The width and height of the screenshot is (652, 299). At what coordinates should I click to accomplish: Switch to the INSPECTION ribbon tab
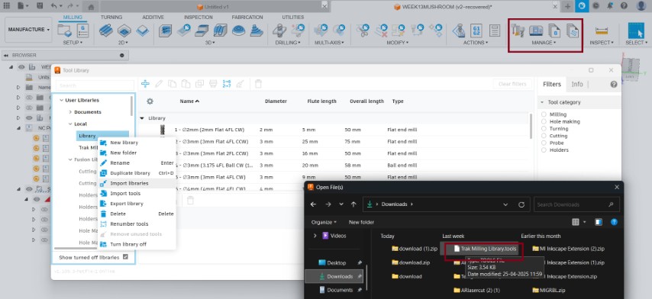[x=198, y=17]
